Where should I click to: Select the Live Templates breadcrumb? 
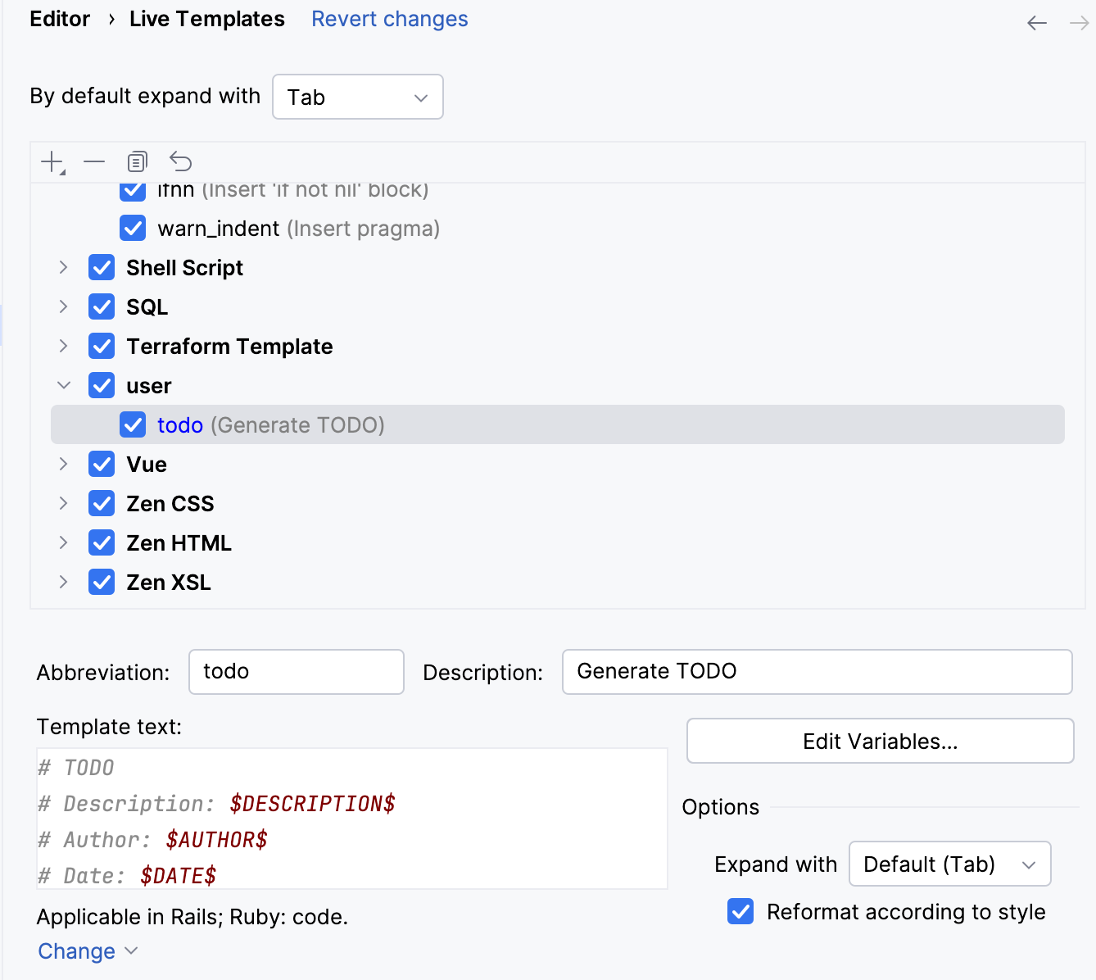206,19
